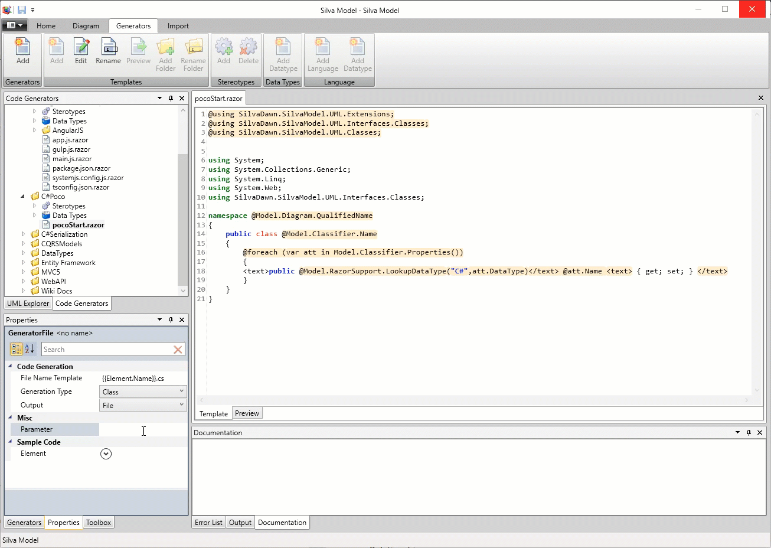This screenshot has height=548, width=771.
Task: Click the Add Language ribbon icon
Action: 323,54
